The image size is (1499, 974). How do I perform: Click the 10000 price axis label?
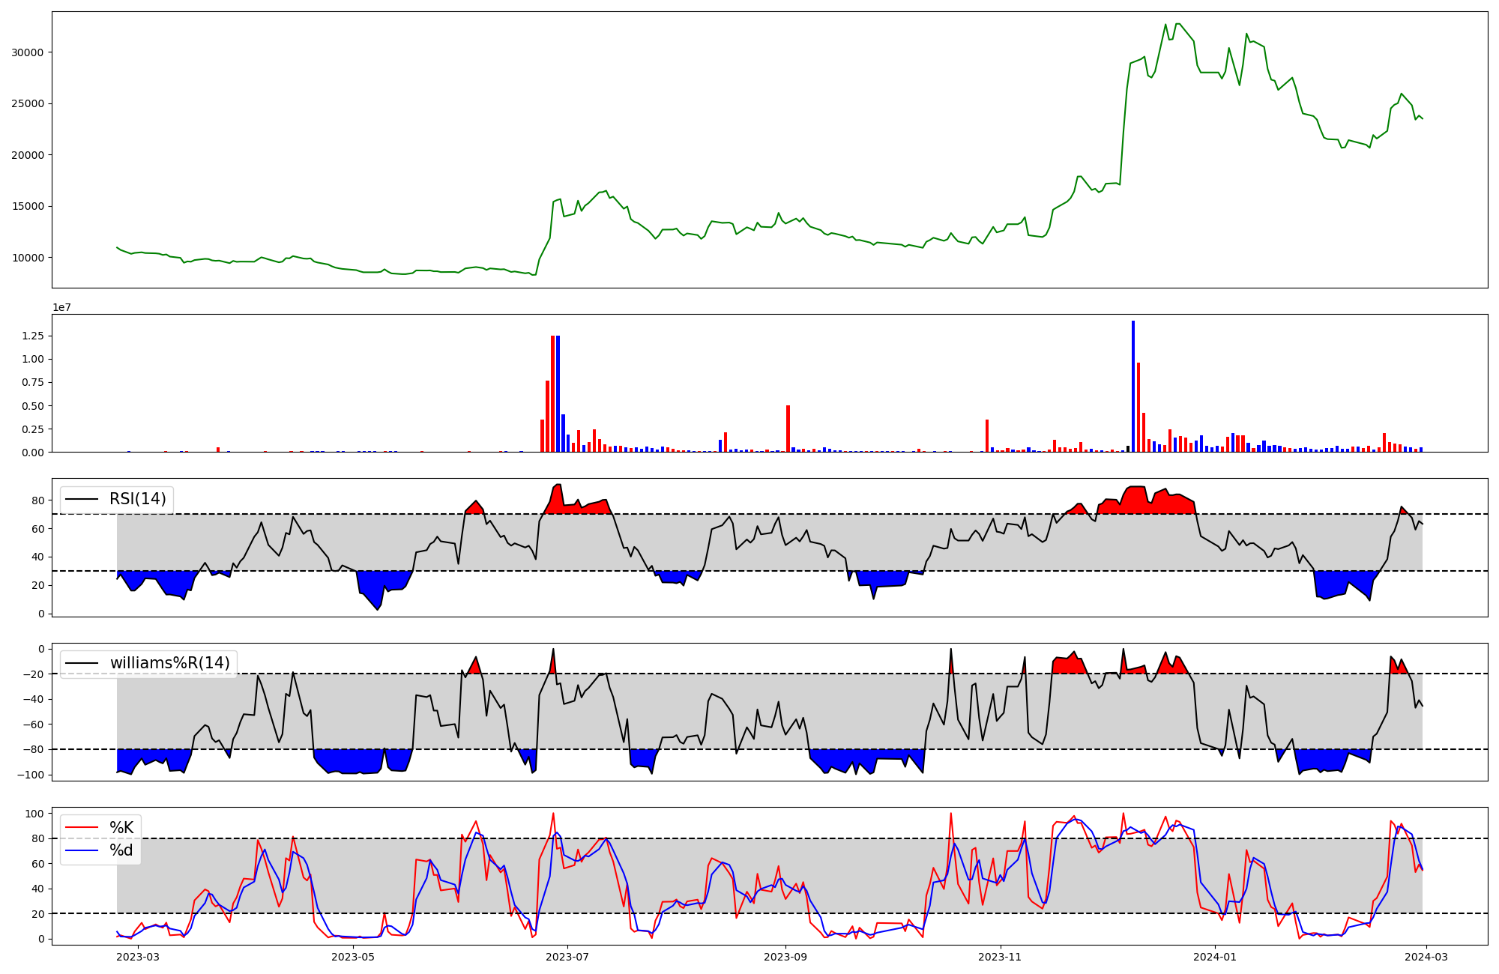tap(27, 258)
